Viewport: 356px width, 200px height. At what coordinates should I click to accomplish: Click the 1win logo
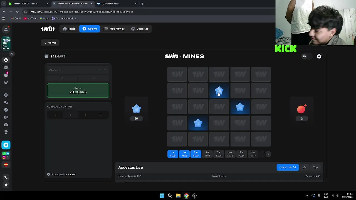pyautogui.click(x=48, y=29)
